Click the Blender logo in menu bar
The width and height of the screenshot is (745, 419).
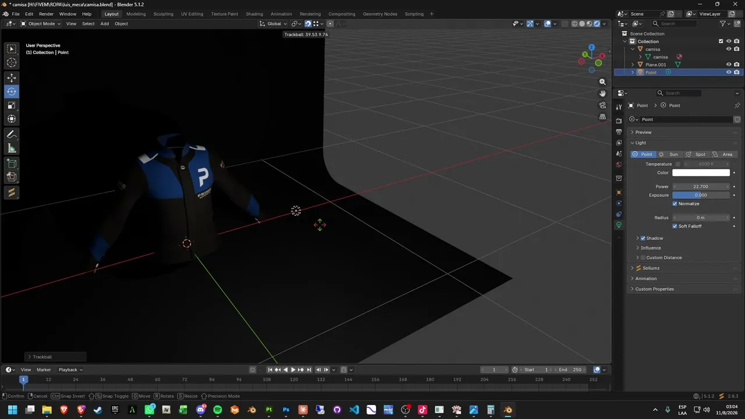6,14
